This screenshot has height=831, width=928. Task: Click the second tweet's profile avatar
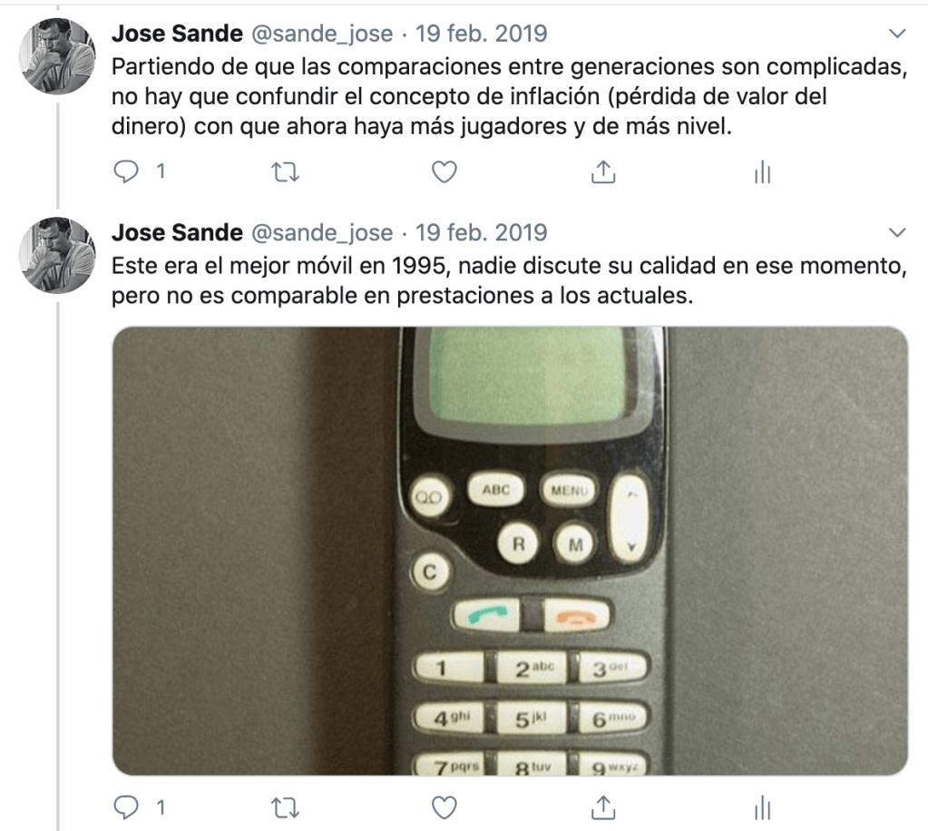tap(57, 255)
